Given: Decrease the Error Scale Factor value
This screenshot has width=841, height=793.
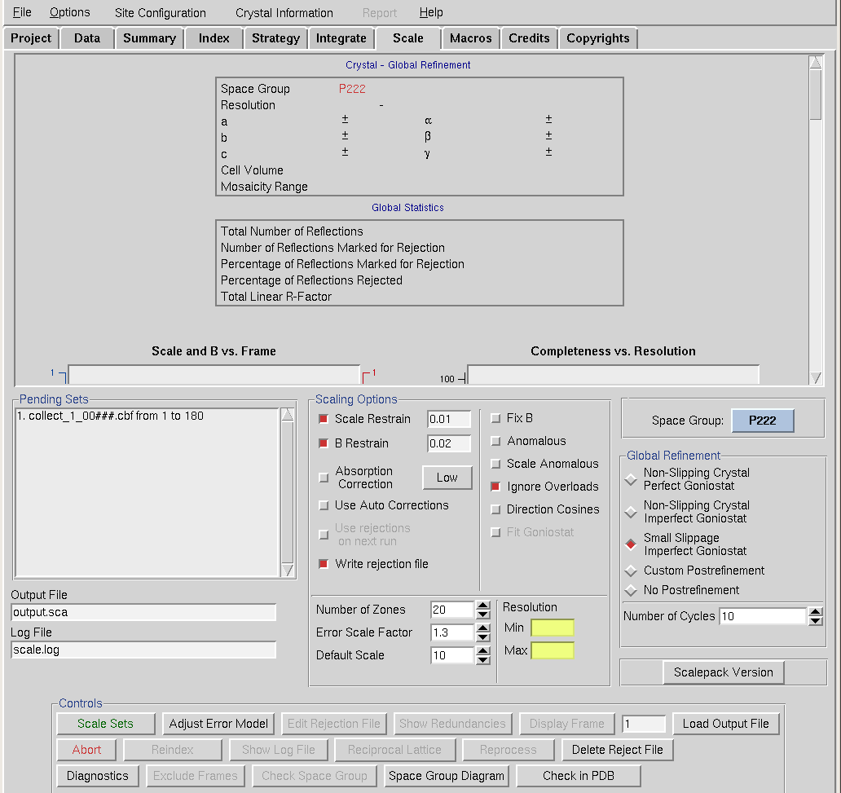Looking at the screenshot, I should 483,637.
